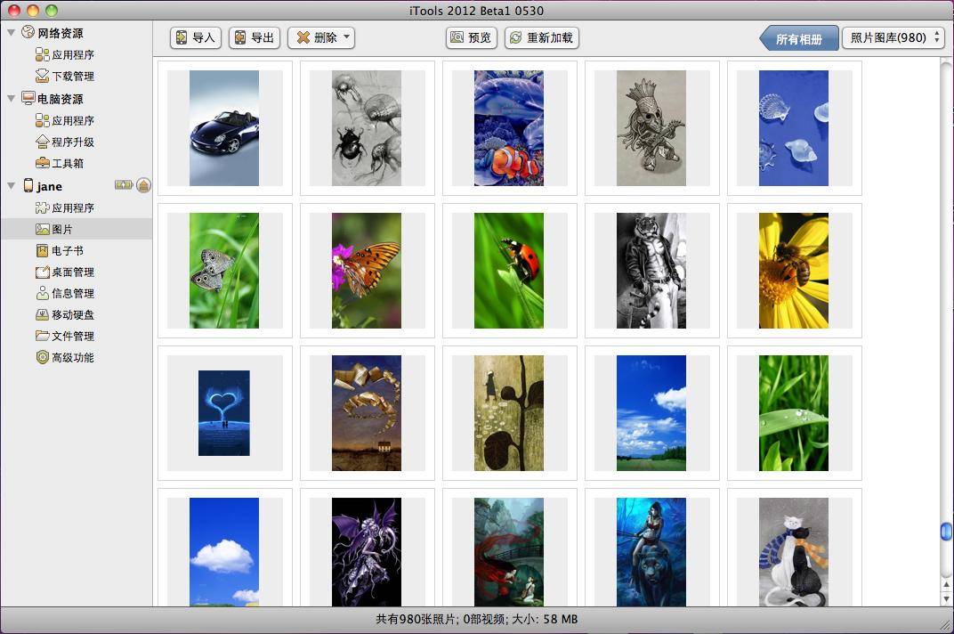The width and height of the screenshot is (954, 634).
Task: Open the 预览 (Preview) tool
Action: (471, 37)
